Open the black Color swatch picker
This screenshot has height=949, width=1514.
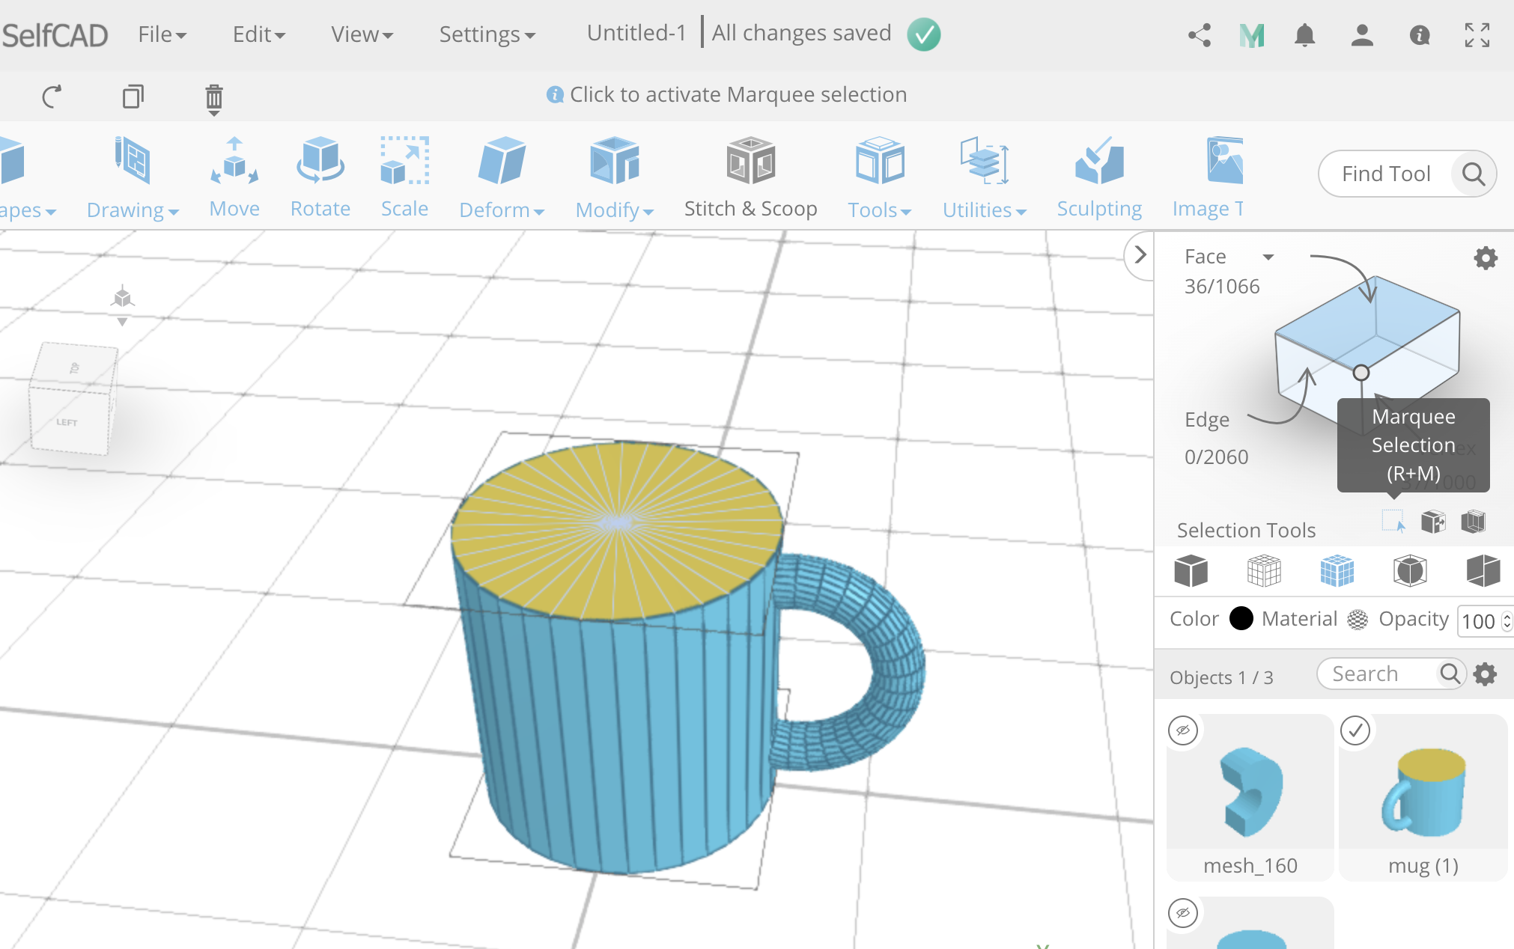coord(1241,619)
